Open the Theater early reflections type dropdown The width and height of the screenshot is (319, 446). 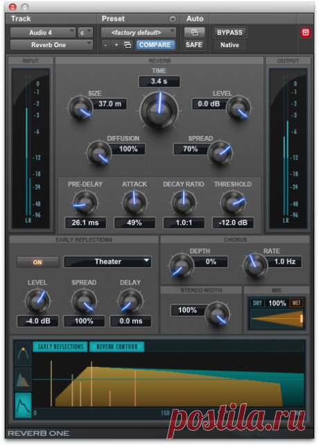(x=107, y=261)
